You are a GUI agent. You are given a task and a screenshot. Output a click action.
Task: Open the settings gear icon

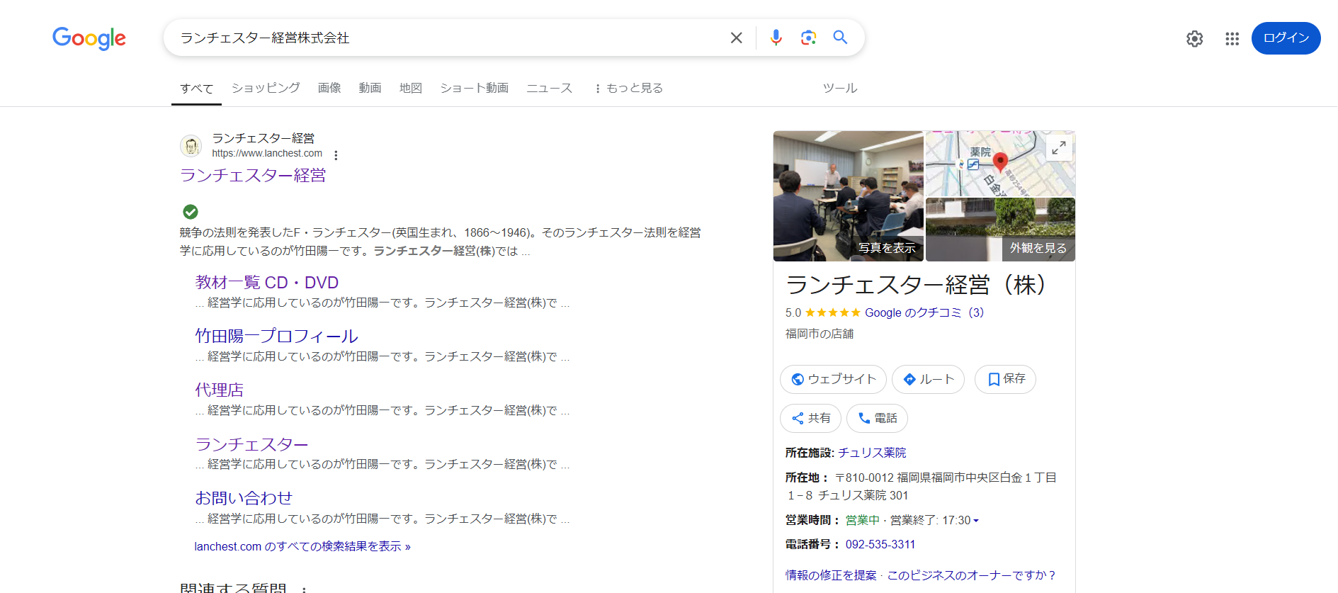1195,38
